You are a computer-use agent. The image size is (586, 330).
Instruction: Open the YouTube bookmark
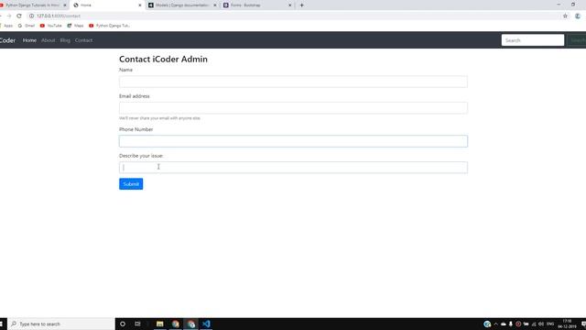(x=51, y=26)
